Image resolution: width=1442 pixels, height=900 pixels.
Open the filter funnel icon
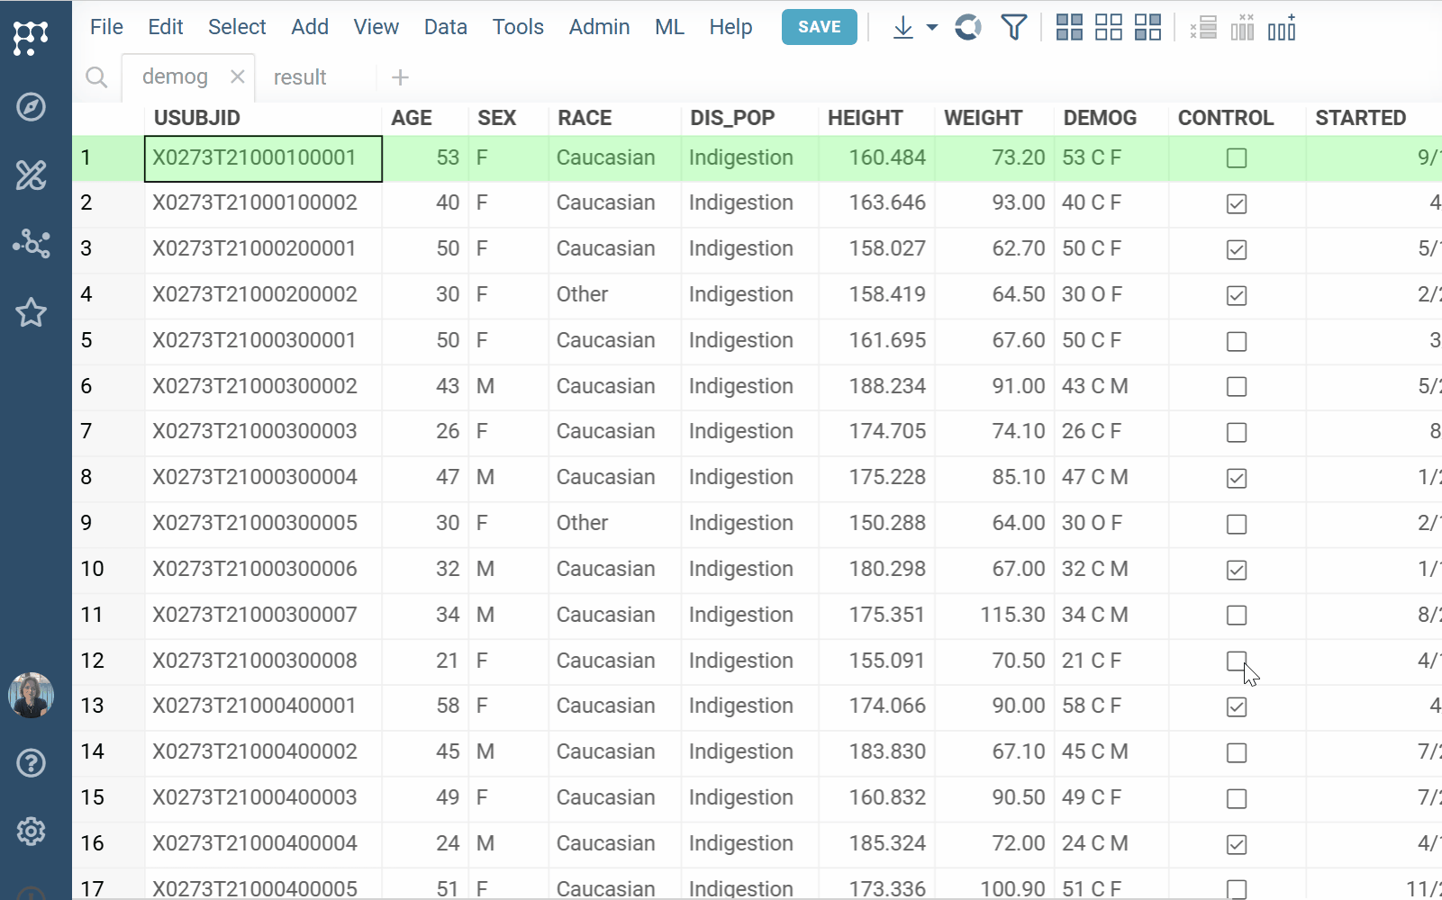(x=1013, y=28)
